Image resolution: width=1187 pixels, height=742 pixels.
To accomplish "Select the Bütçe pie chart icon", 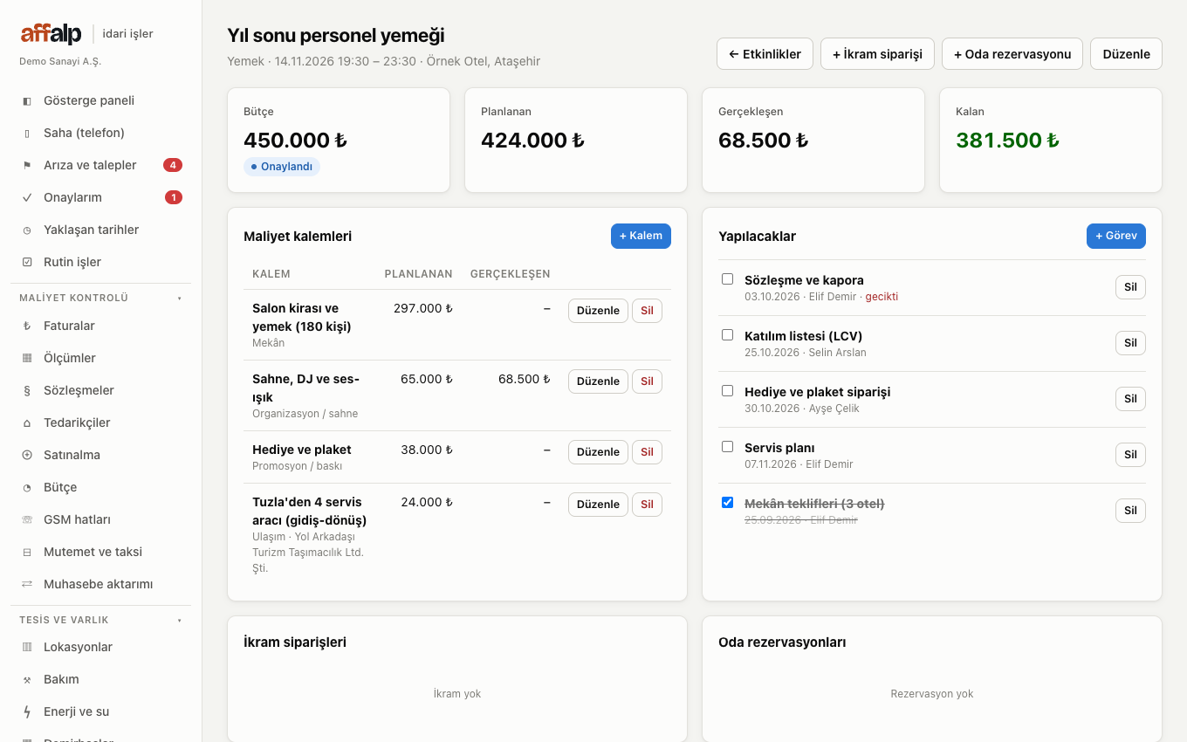I will pyautogui.click(x=27, y=487).
